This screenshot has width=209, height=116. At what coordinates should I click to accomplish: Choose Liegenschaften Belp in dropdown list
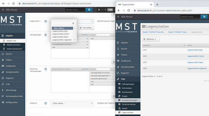point(63,31)
